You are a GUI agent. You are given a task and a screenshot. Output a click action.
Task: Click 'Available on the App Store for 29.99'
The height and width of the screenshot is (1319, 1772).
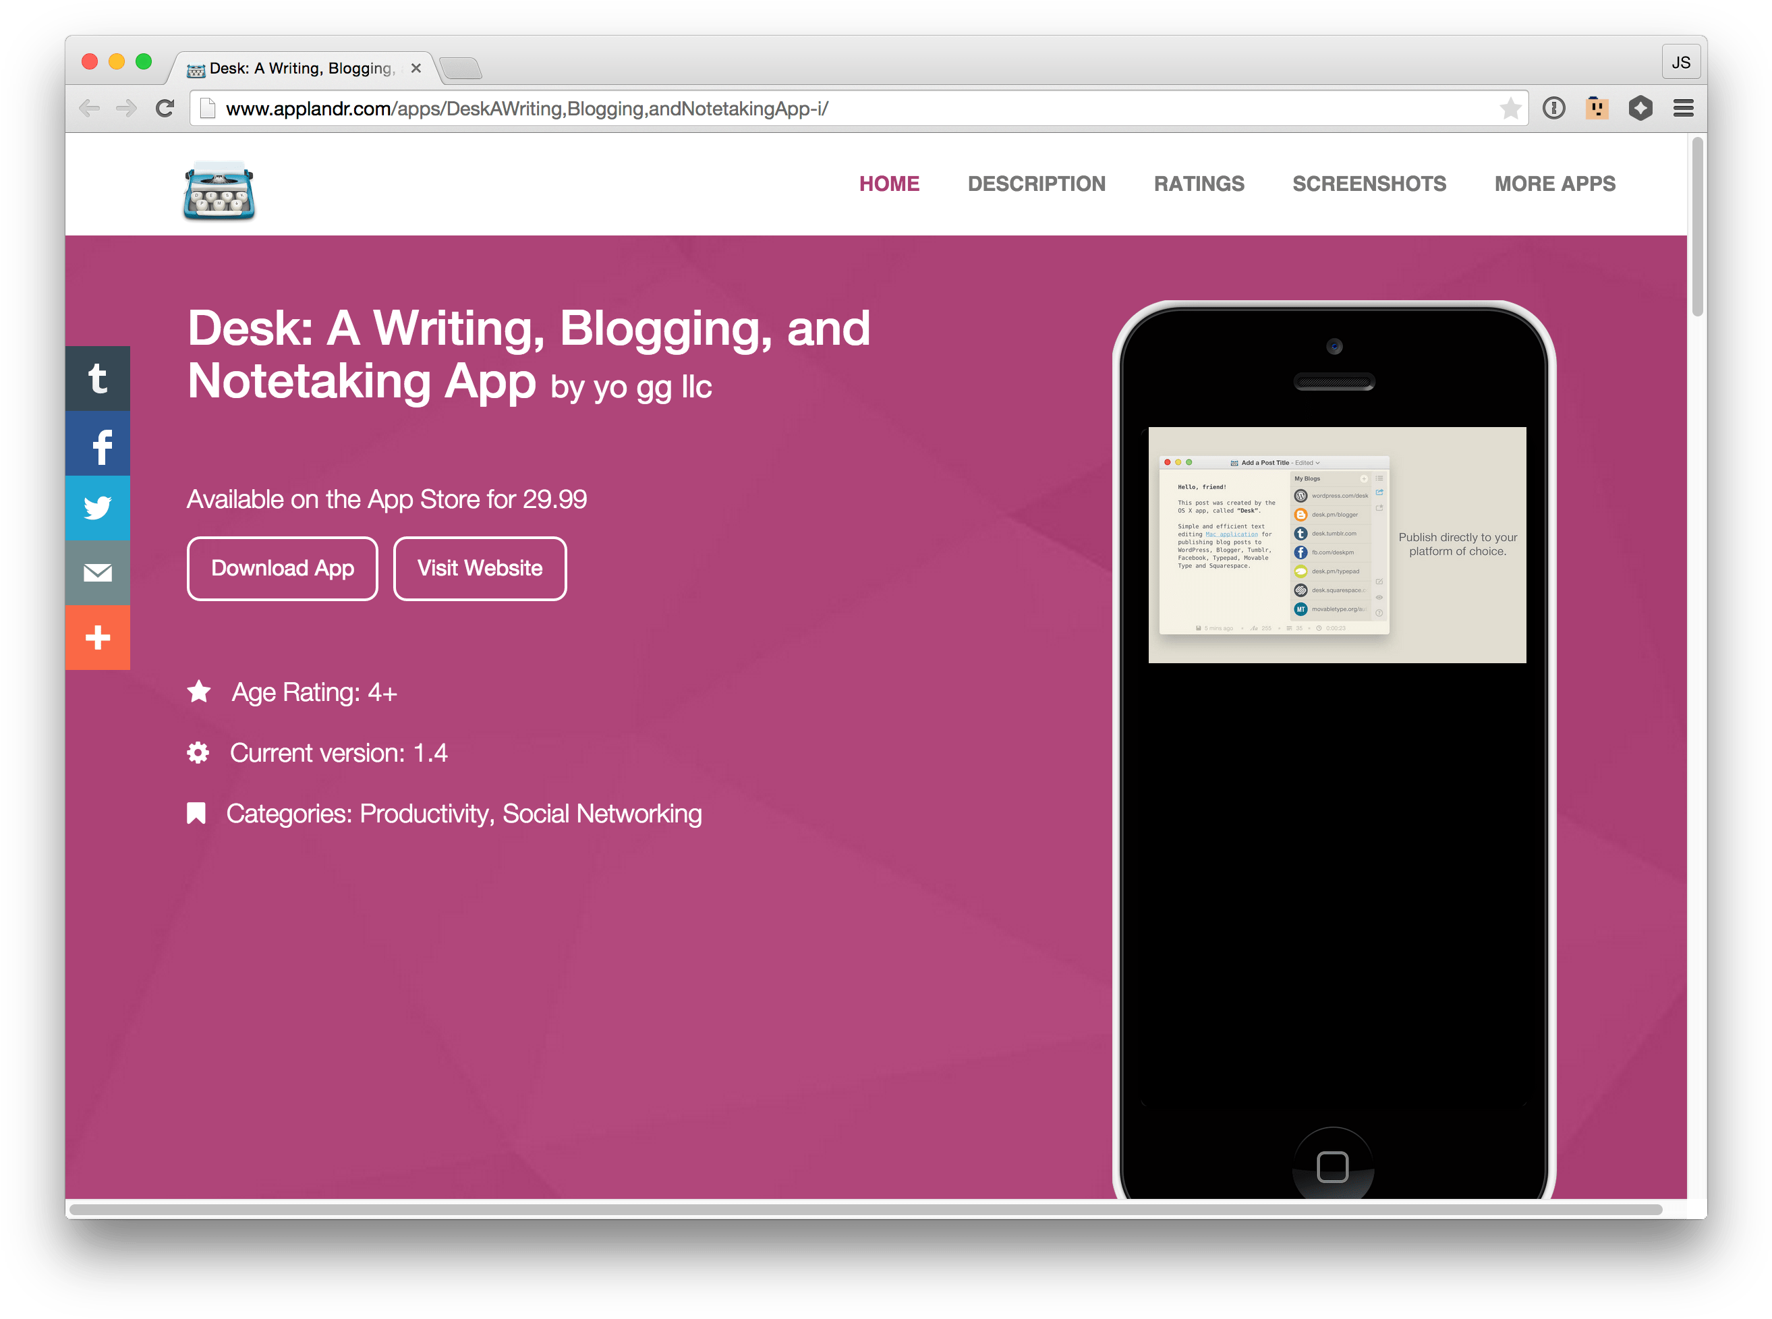[x=387, y=499]
